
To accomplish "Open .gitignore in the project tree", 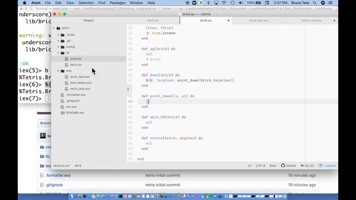I will point(73,101).
